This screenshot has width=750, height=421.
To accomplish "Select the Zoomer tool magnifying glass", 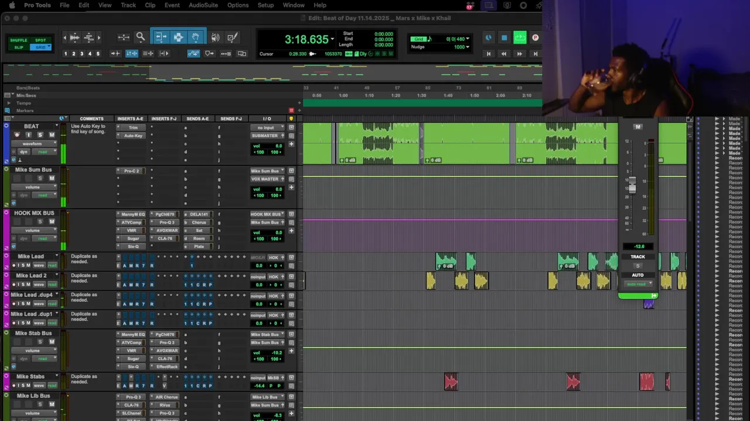I will (141, 37).
